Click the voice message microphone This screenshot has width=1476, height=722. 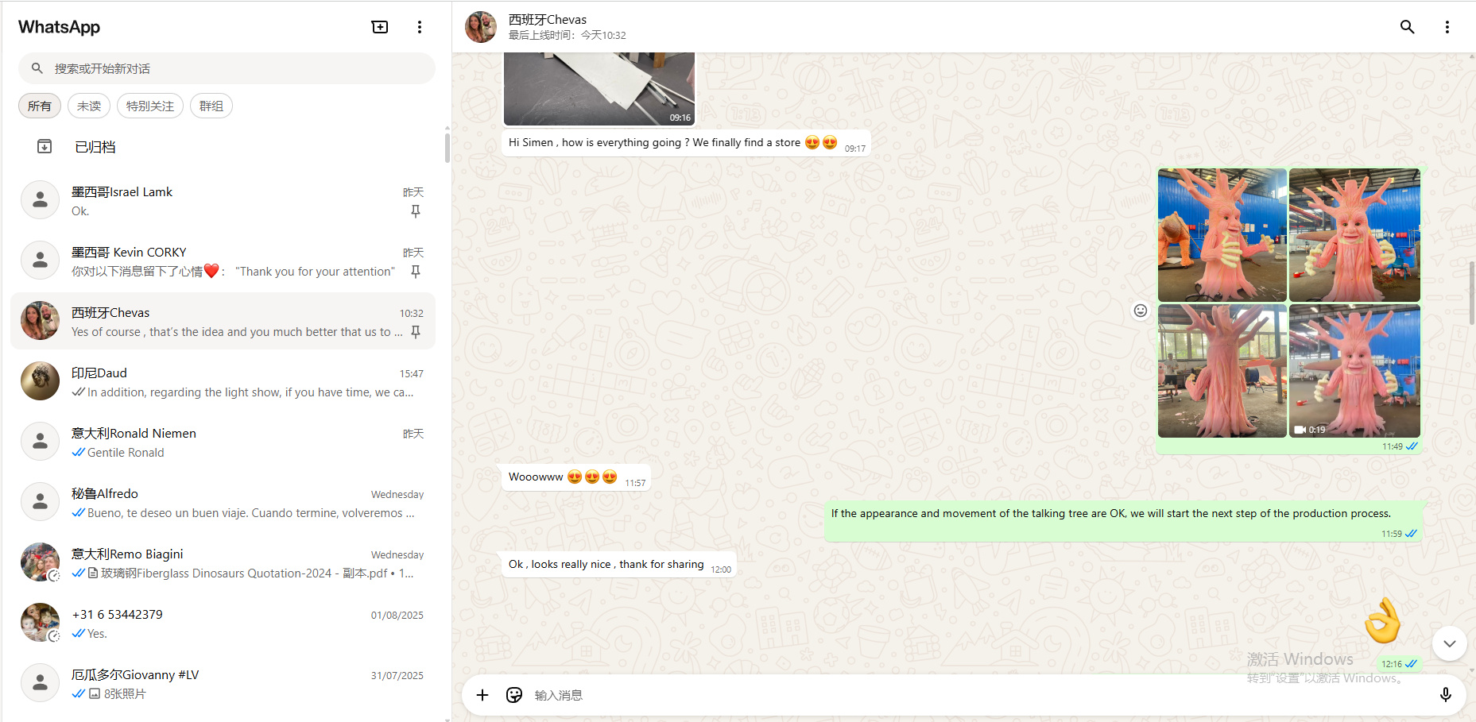click(1445, 695)
